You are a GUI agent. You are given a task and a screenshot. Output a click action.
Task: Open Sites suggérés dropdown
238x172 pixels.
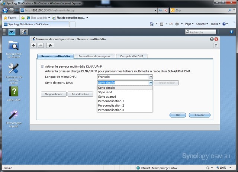point(38,18)
